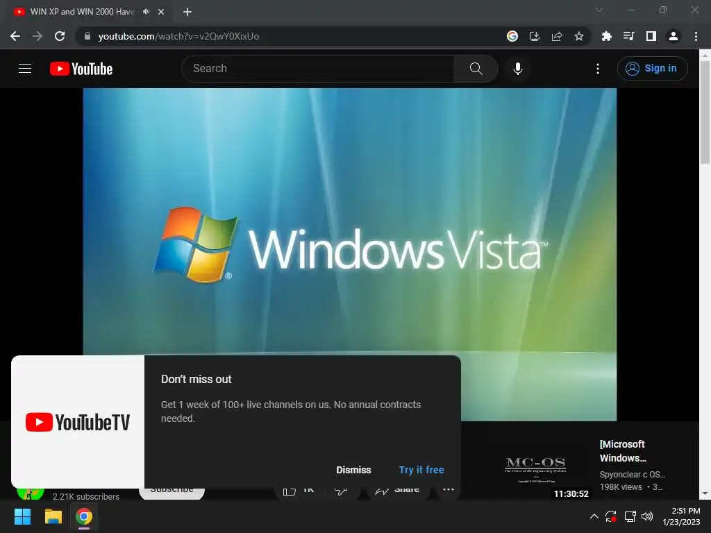
Task: Click the search magnifier button
Action: 476,69
